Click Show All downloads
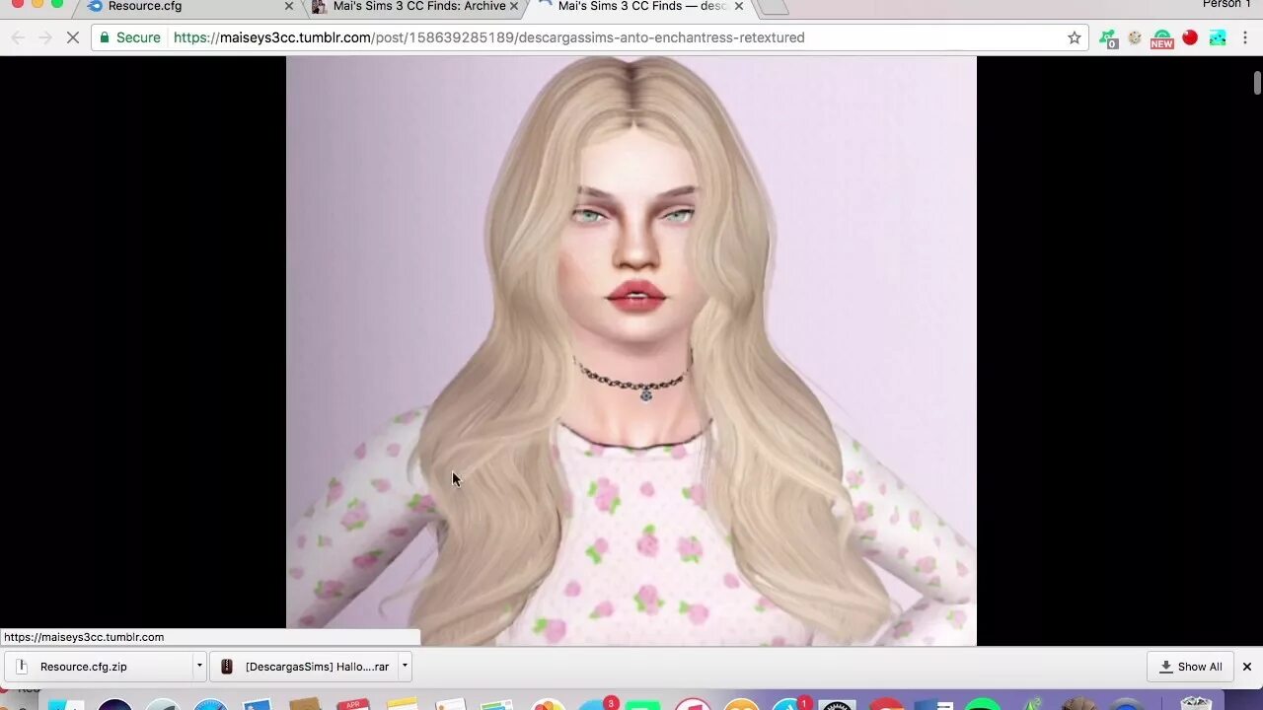1263x710 pixels. 1190,667
